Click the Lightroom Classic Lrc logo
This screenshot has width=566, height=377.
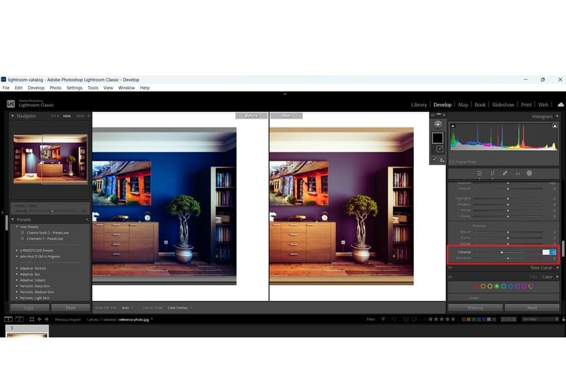click(11, 104)
